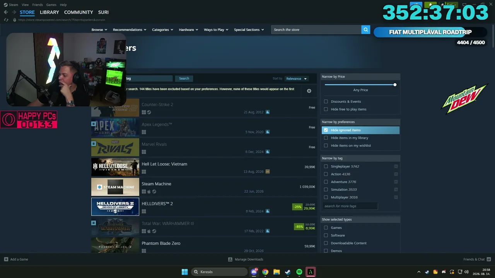Exclude the Singleplayer tag
This screenshot has width=495, height=278.
[x=396, y=166]
